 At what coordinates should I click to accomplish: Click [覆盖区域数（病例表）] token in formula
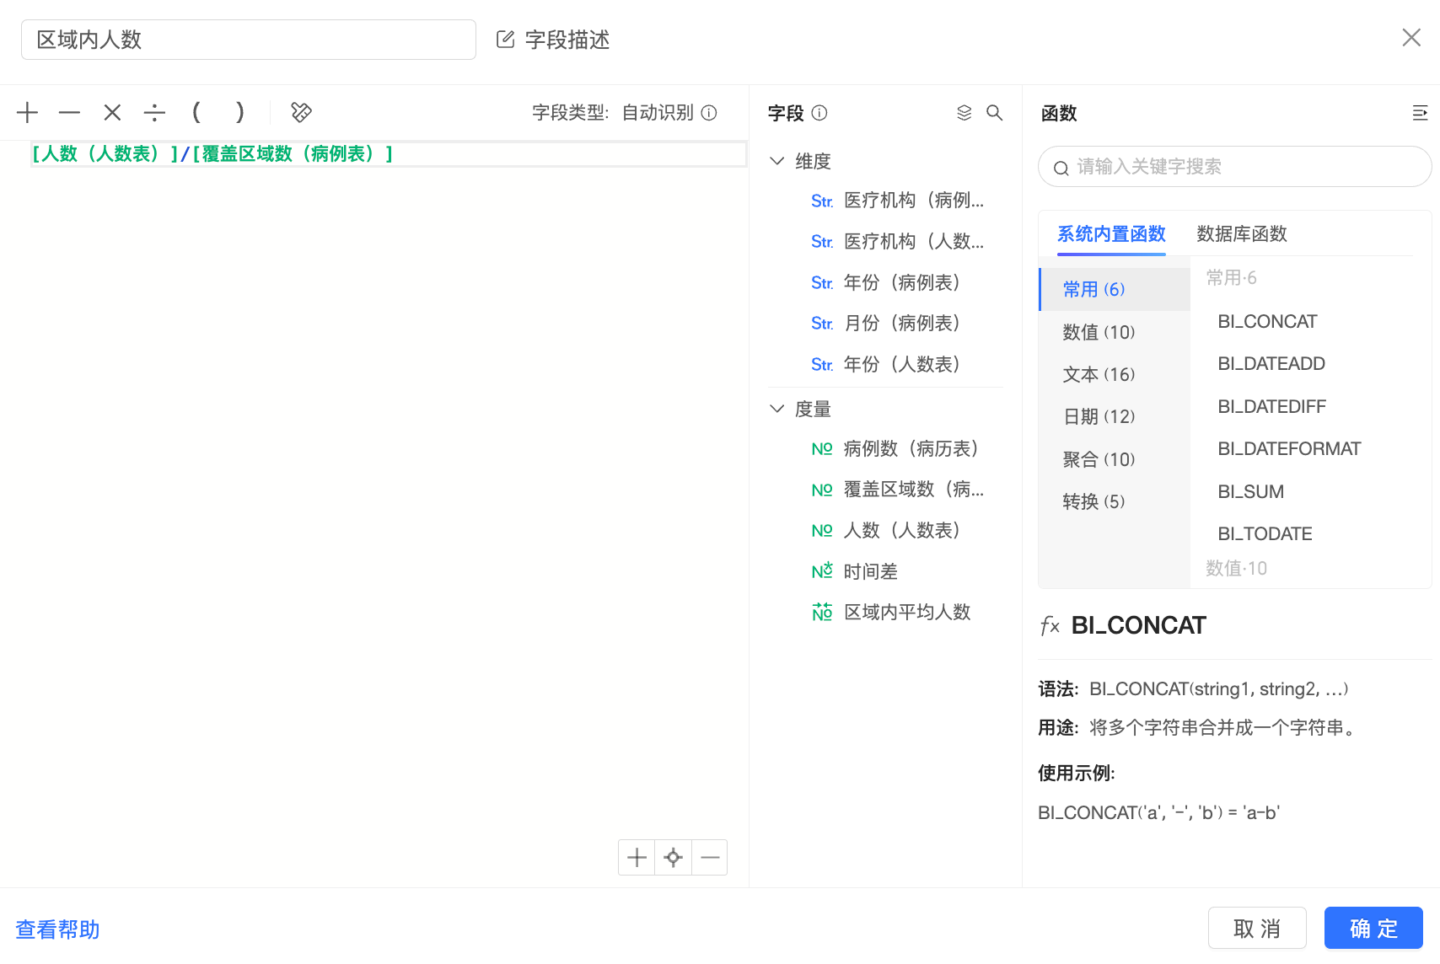click(x=293, y=154)
